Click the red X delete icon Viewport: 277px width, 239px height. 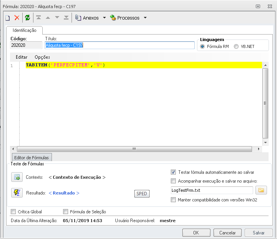coord(17,18)
